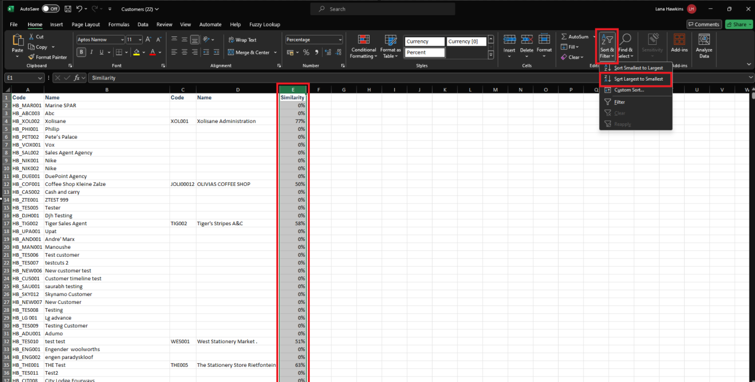The height and width of the screenshot is (382, 755).
Task: Switch to the Page Layout tab
Action: [85, 25]
